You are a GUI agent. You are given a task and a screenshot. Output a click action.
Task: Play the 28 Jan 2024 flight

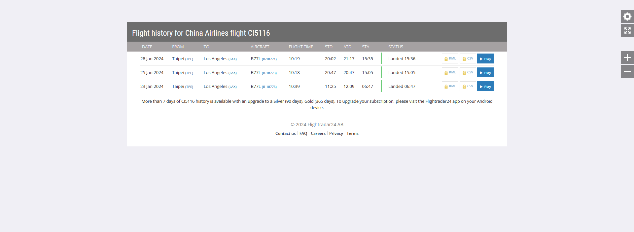tap(485, 58)
